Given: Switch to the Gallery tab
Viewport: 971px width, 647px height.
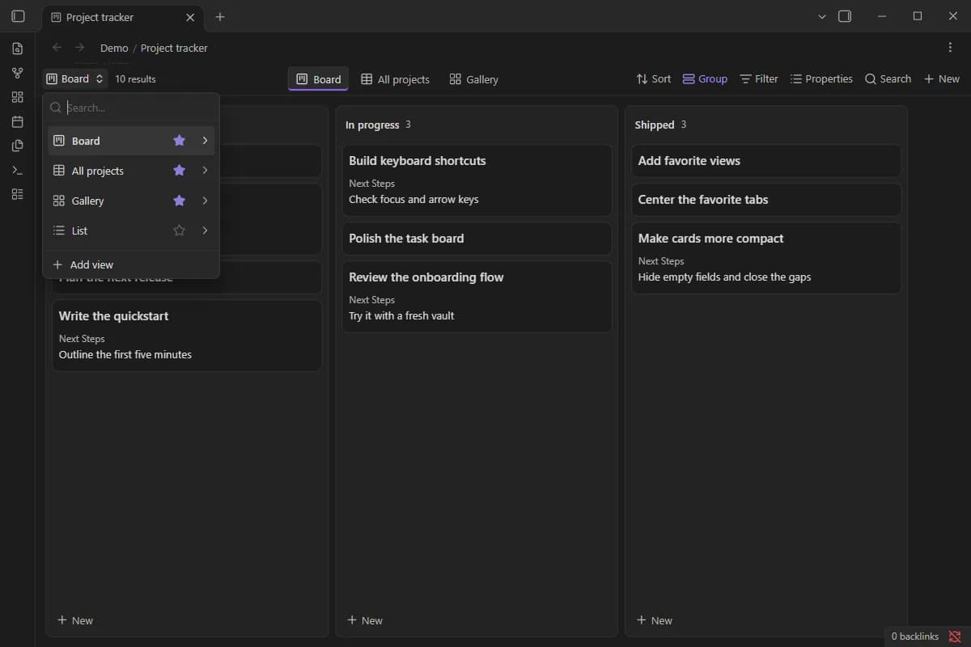Looking at the screenshot, I should coord(474,79).
